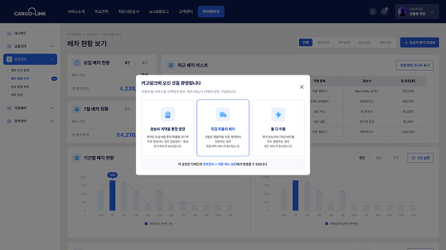Choose the '직접 화물차 배차' option title
Image resolution: width=446 pixels, height=250 pixels.
(x=223, y=129)
